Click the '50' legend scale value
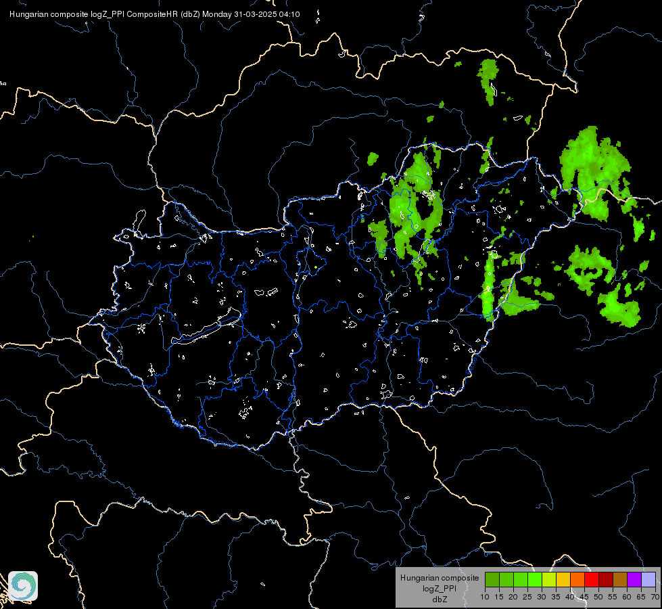This screenshot has height=609, width=662. coord(598,597)
